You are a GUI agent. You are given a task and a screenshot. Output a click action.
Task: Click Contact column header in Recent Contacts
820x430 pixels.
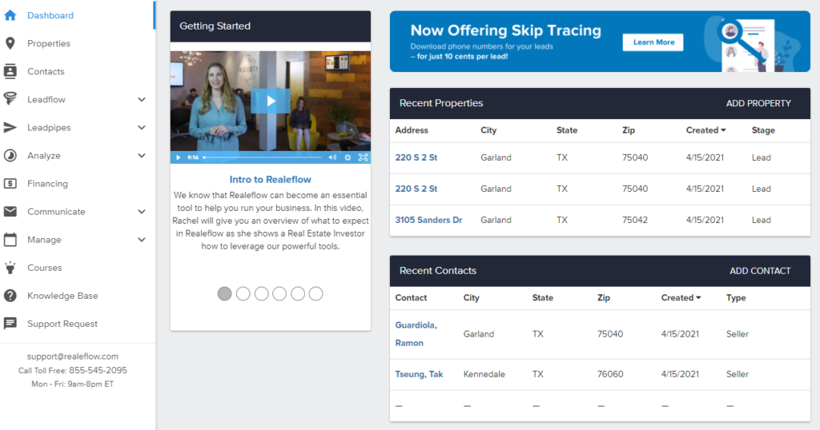pos(411,297)
